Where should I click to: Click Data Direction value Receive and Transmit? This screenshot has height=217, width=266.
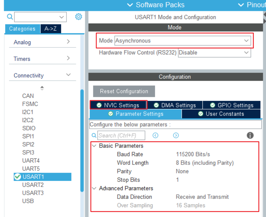[x=202, y=197]
